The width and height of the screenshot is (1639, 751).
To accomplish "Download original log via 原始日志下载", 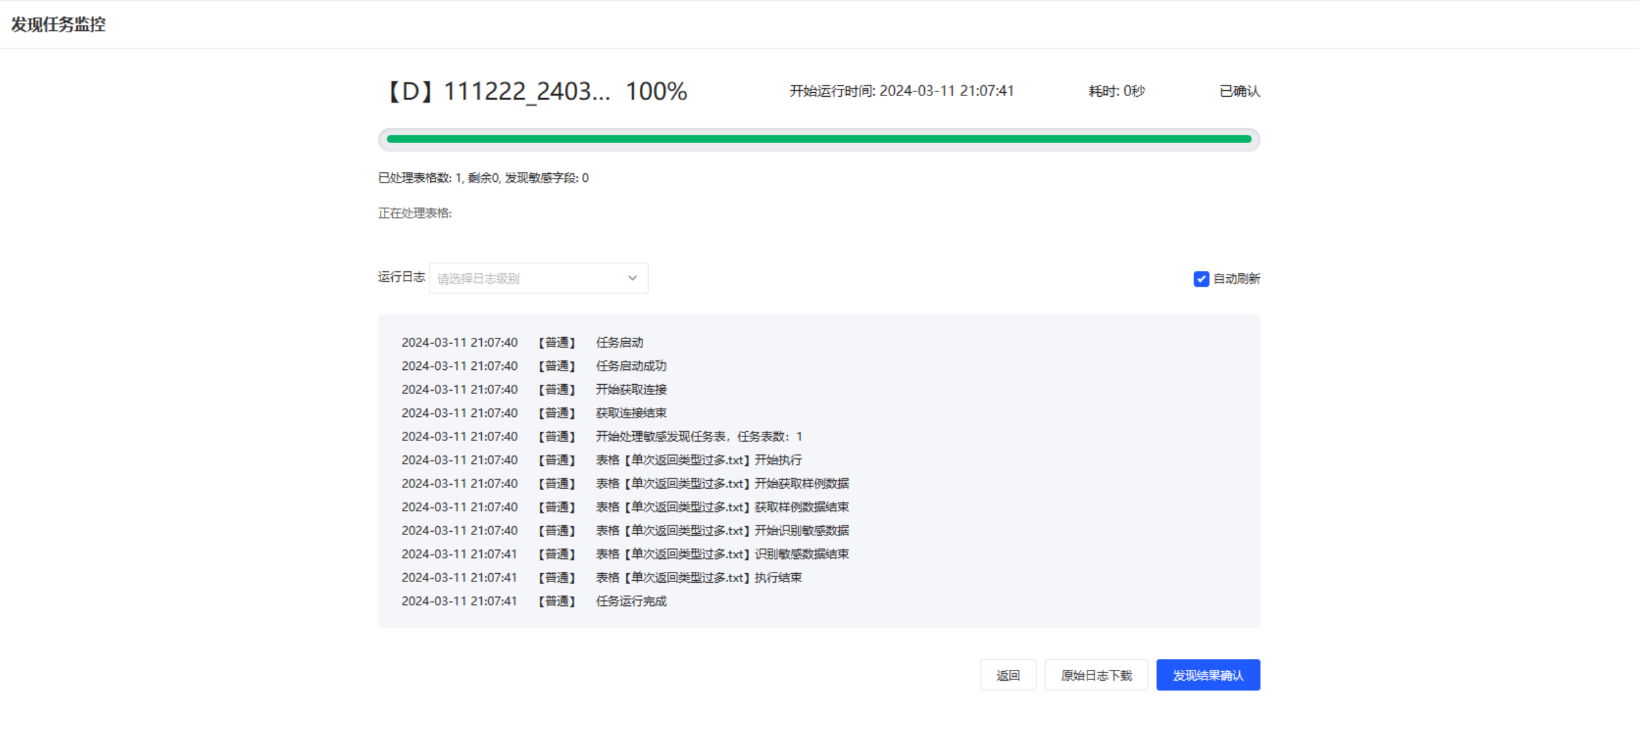I will tap(1096, 675).
